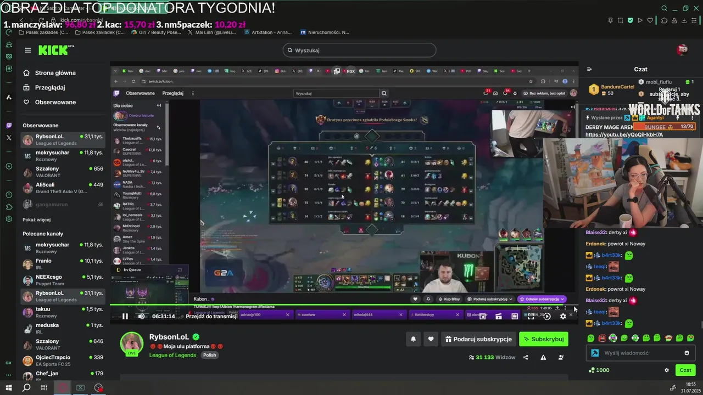Click the heart bookmark icon in address bar
Image resolution: width=703 pixels, height=395 pixels.
[650, 20]
